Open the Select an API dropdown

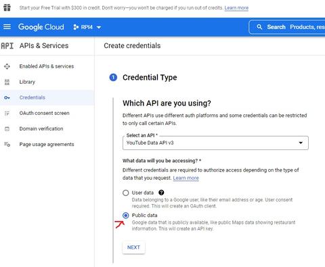(215, 143)
